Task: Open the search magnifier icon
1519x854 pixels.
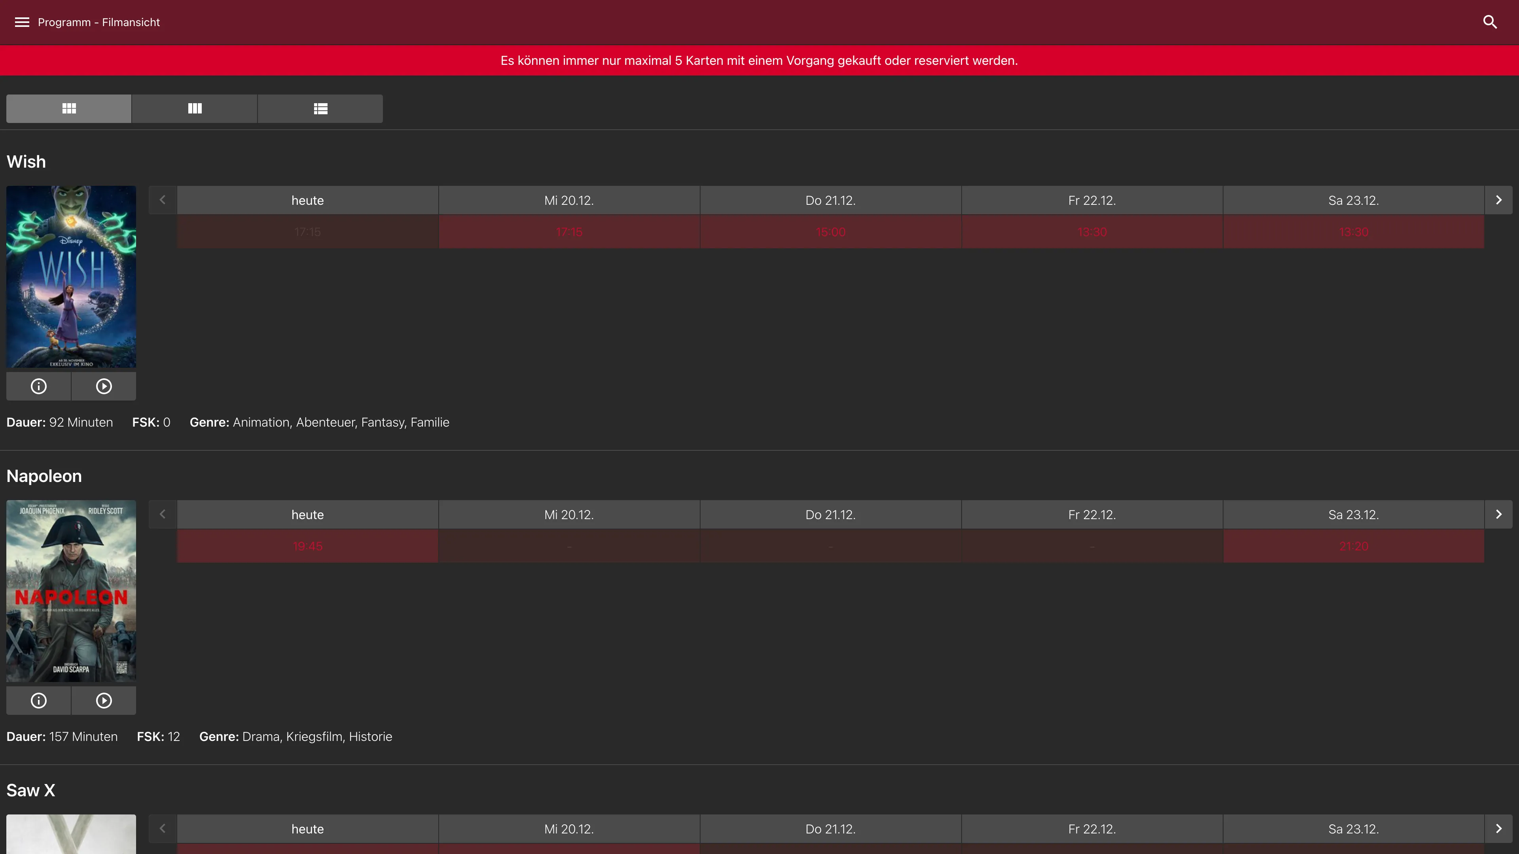Action: click(x=1490, y=23)
